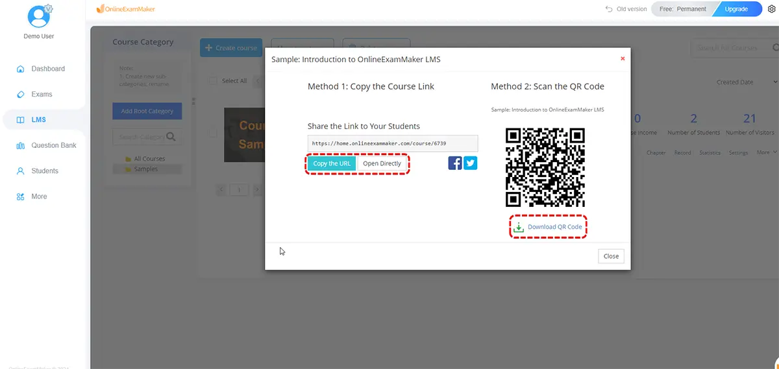Click the Demo User avatar icon

tap(38, 16)
